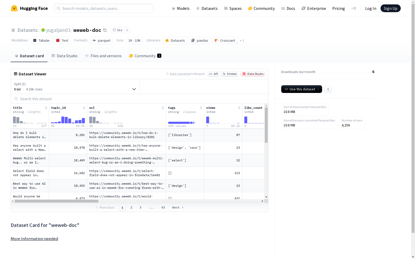415x259 pixels.
Task: Open Docs in the top navigation
Action: coord(288,8)
